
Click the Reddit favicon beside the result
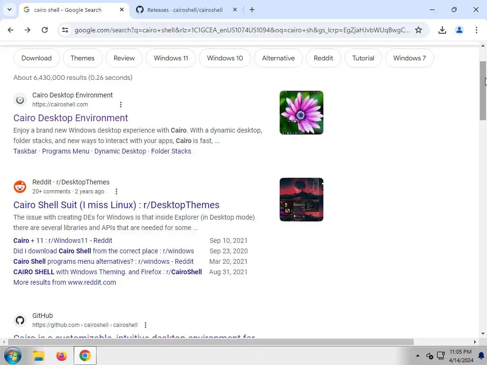(20, 187)
